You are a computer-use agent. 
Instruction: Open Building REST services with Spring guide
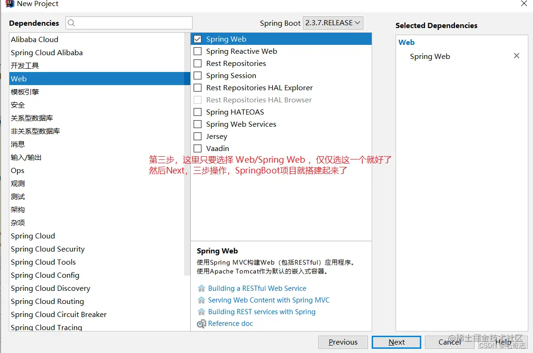click(x=262, y=312)
